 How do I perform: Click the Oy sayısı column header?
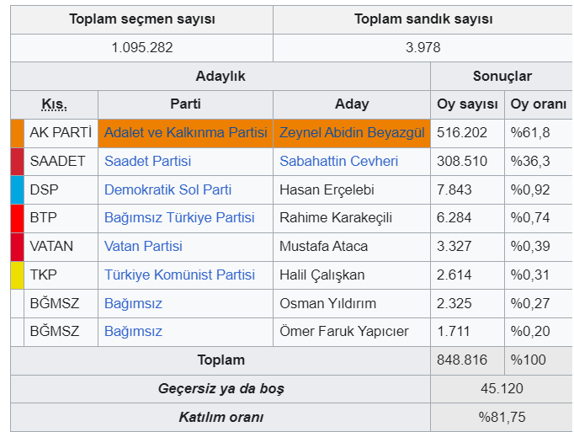(x=467, y=104)
